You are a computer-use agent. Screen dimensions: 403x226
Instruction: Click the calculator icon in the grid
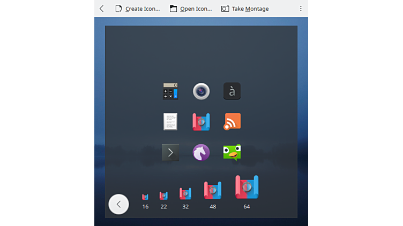pyautogui.click(x=170, y=91)
